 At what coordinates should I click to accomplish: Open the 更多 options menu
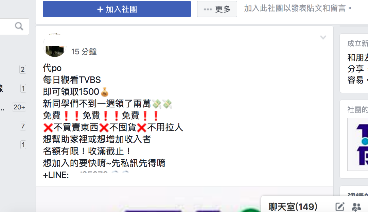(x=217, y=9)
